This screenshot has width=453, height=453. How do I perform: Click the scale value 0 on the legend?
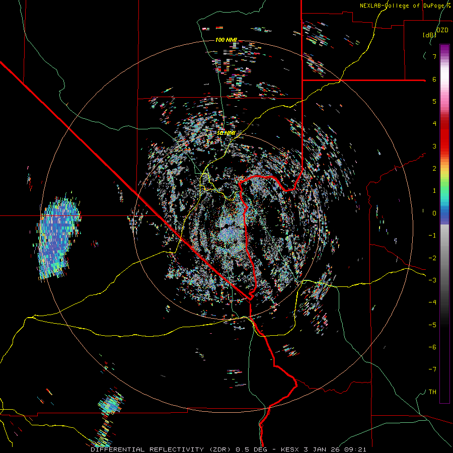(434, 213)
